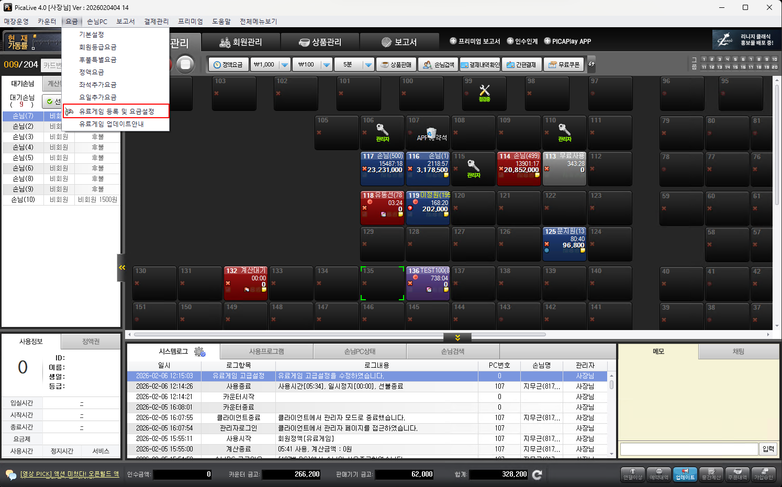Viewport: 782px width, 487px height.
Task: Switch to the 채팅 tab
Action: pos(738,352)
